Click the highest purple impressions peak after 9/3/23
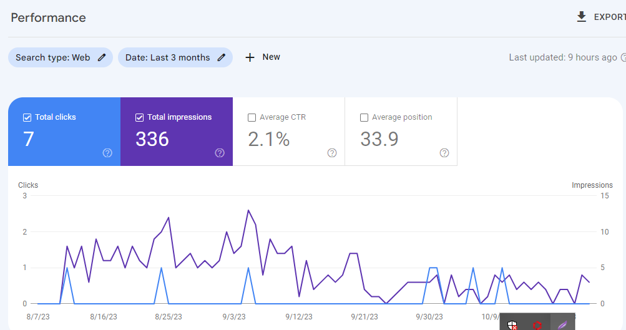626x330 pixels. click(248, 210)
